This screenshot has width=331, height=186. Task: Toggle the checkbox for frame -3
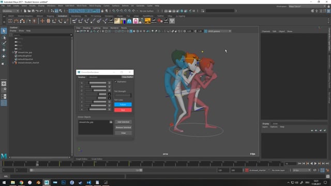109,87
